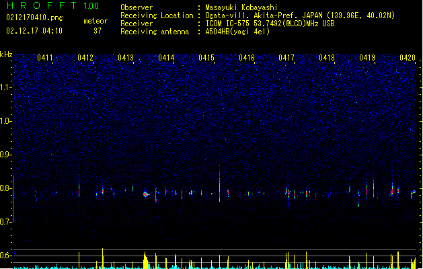Click the bright meteor echo blob before 0414
423x269 pixels.
point(146,194)
